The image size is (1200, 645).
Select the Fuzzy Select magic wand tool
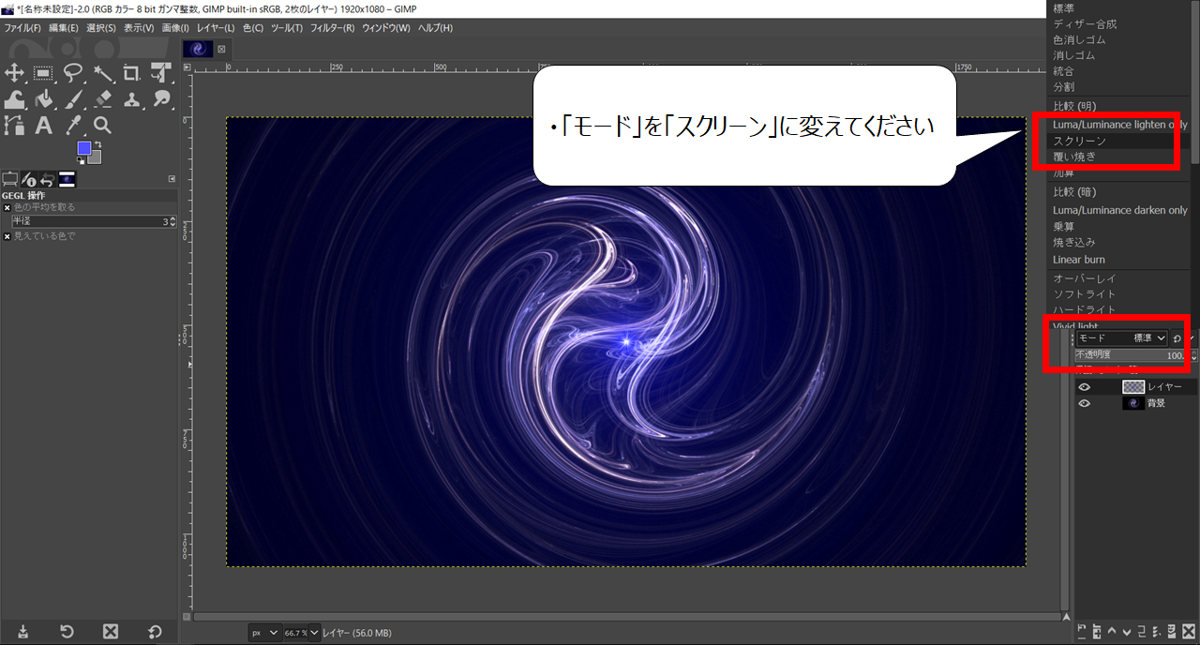click(x=103, y=73)
